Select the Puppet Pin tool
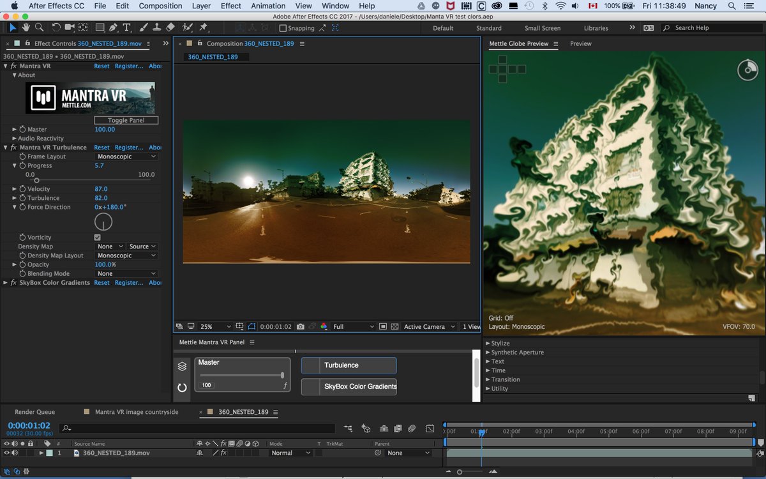 coord(203,27)
